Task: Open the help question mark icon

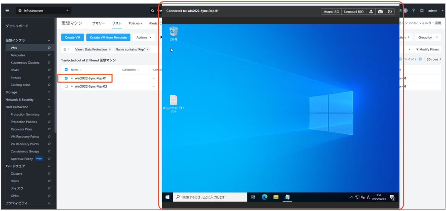Action: (x=413, y=11)
